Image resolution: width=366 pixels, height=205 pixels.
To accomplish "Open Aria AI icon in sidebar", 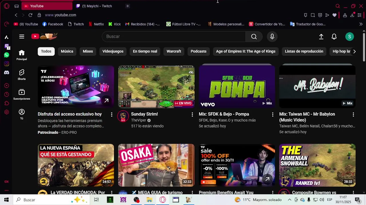I will [x=7, y=37].
